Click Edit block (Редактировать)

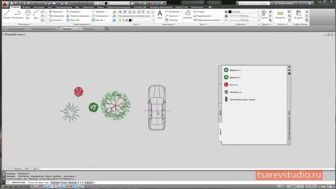(x=202, y=16)
